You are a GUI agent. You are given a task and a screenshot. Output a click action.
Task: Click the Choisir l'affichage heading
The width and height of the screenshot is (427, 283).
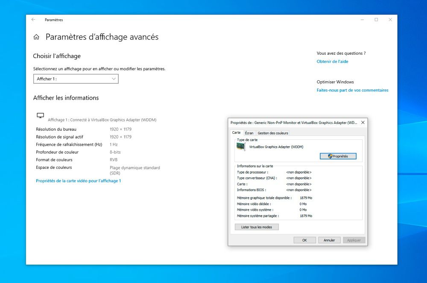click(x=57, y=56)
